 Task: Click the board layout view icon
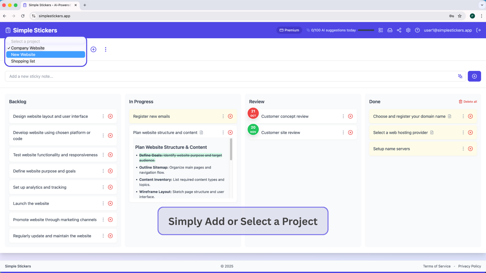coord(381,30)
